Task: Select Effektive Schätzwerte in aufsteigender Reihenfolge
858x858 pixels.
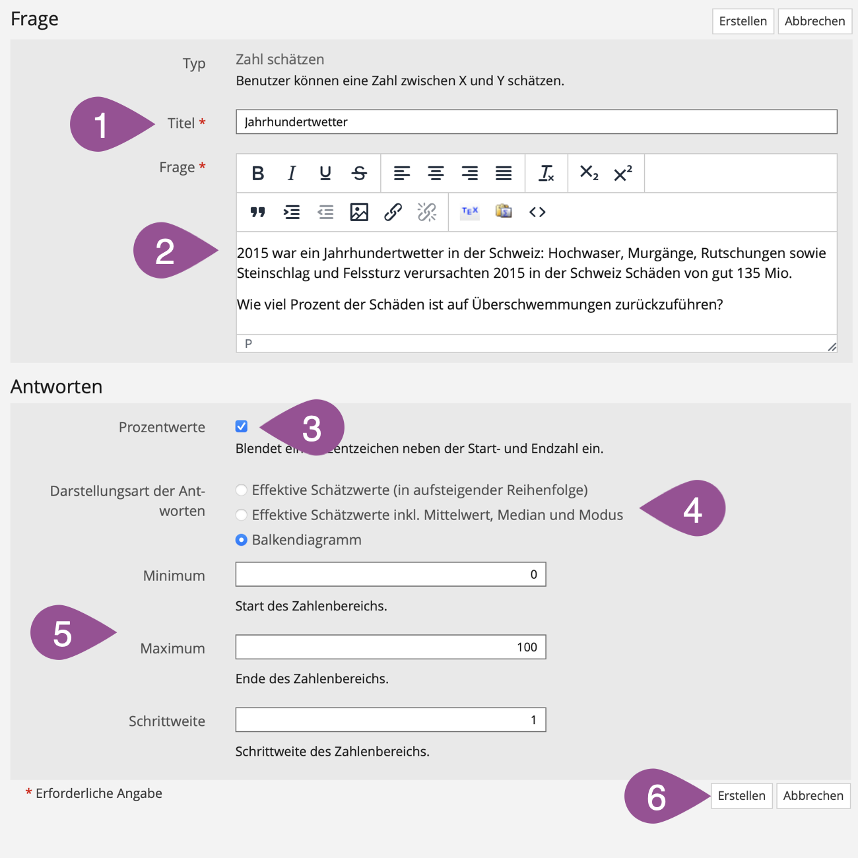Action: 242,490
